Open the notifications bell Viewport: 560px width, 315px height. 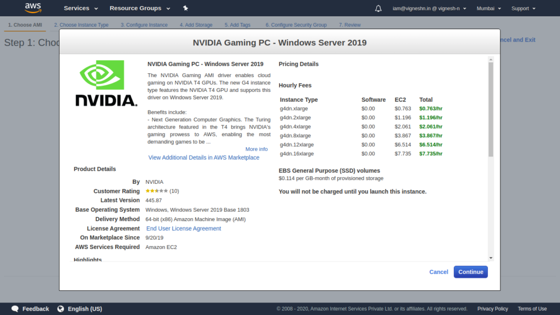[x=378, y=8]
